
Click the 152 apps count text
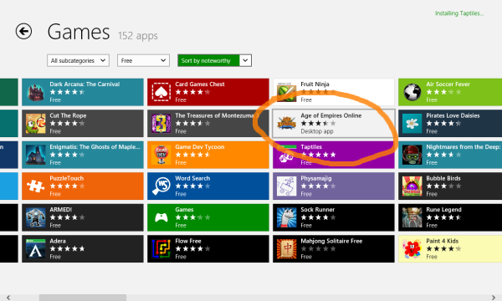(138, 35)
